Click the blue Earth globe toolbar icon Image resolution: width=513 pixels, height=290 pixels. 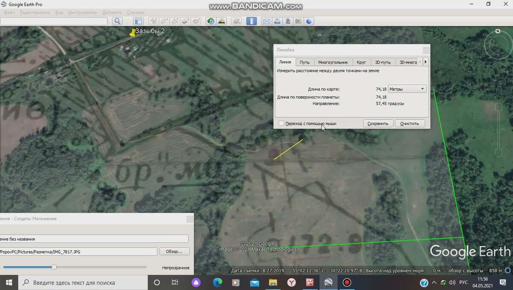tap(309, 21)
